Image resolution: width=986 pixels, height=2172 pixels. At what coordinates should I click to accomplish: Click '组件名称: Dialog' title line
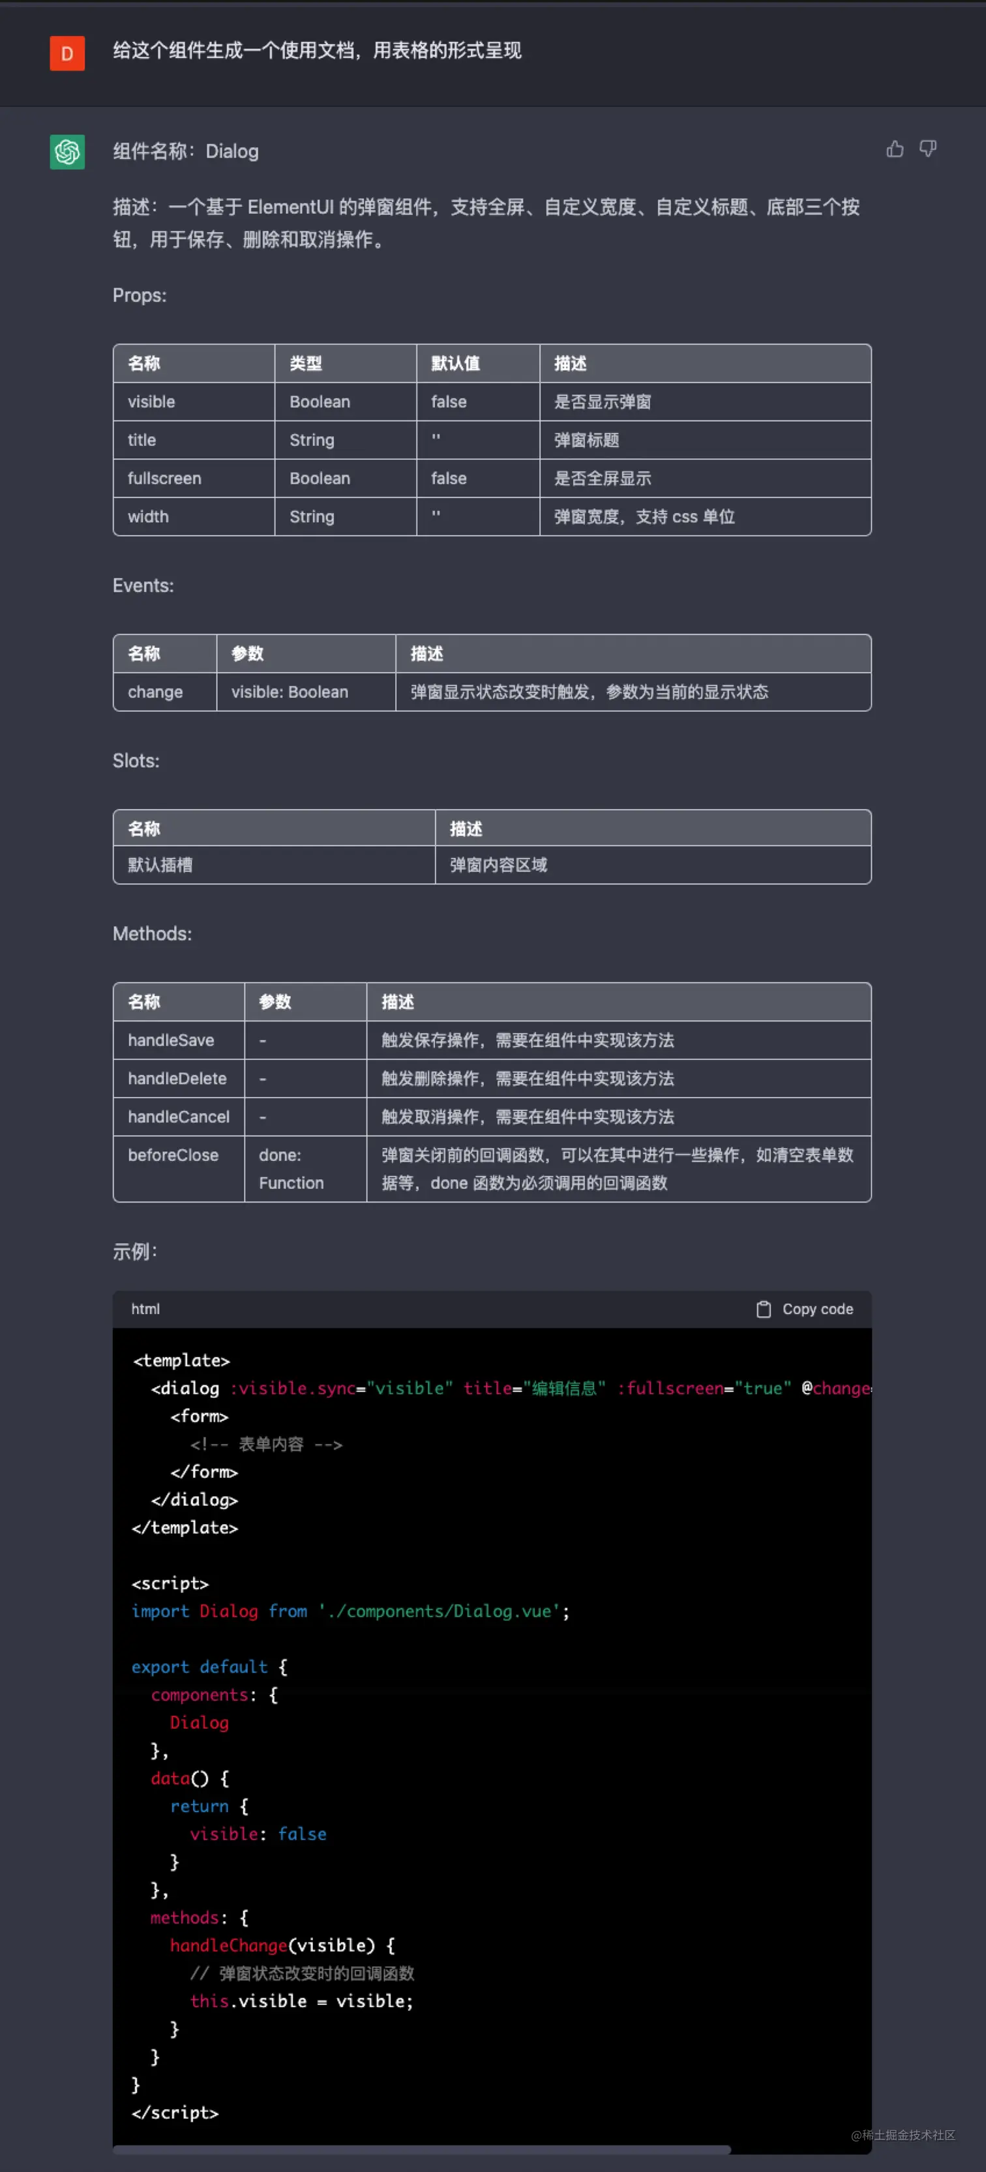(187, 151)
